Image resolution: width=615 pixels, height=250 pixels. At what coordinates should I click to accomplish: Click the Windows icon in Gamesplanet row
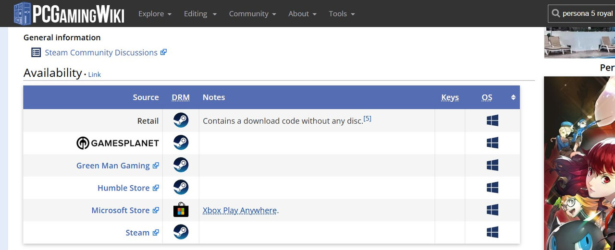point(492,143)
